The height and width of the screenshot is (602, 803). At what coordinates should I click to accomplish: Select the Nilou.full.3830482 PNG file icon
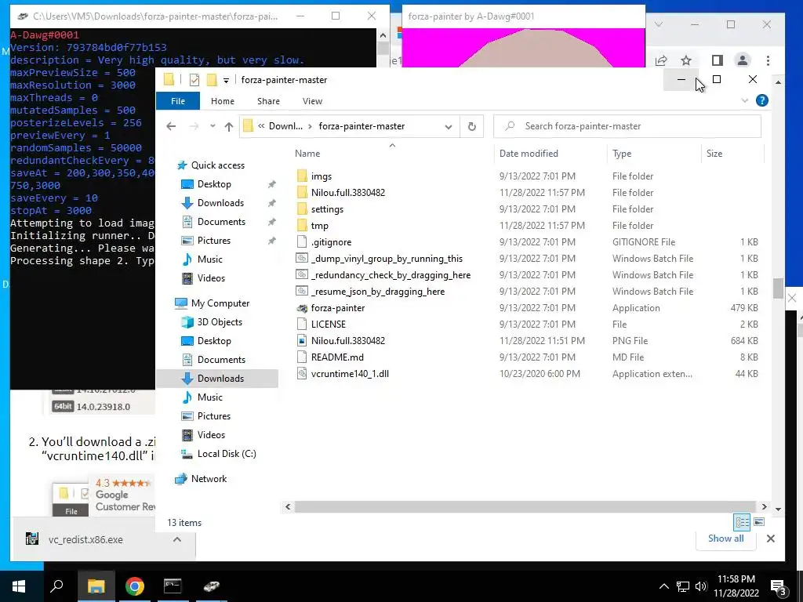click(302, 340)
